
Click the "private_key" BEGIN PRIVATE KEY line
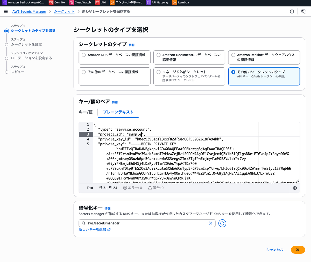tap(137, 144)
